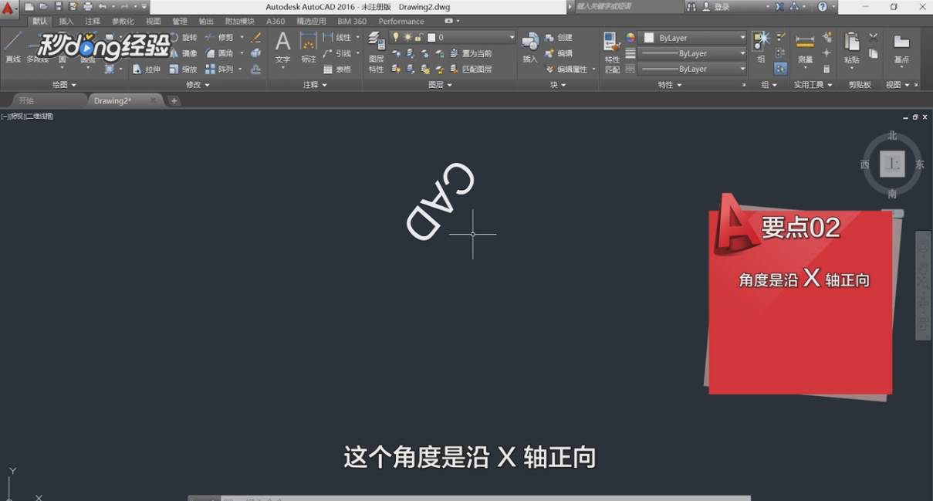The height and width of the screenshot is (501, 933).
Task: Activate the Scale (缩放) tool
Action: click(185, 69)
